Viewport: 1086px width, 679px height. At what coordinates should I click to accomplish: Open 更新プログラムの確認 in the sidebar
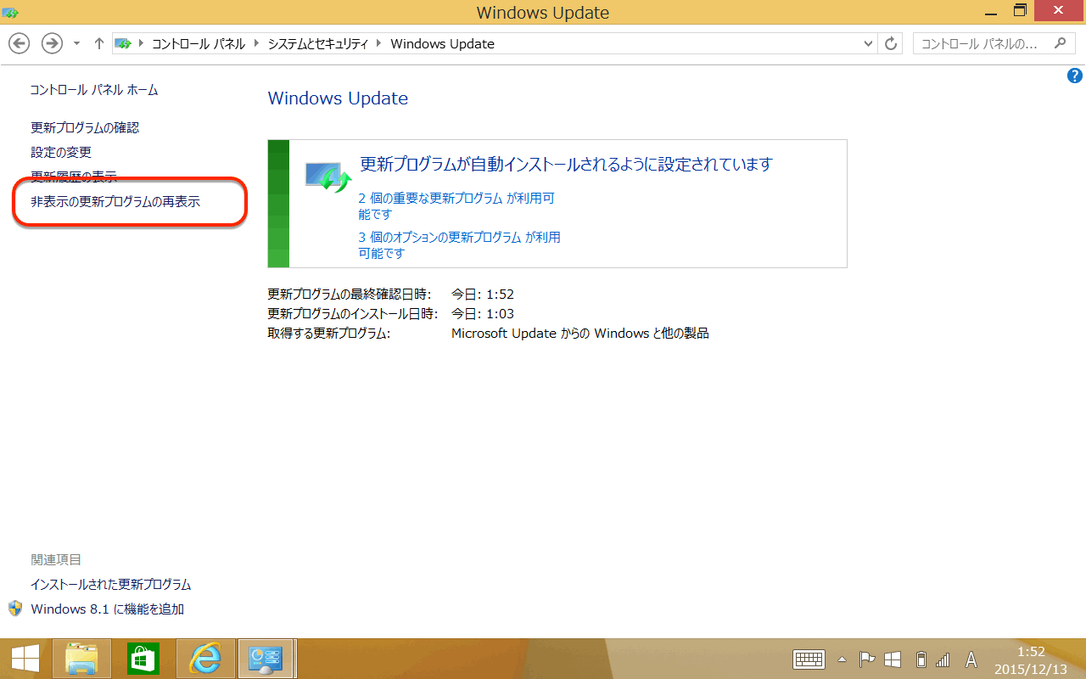85,127
